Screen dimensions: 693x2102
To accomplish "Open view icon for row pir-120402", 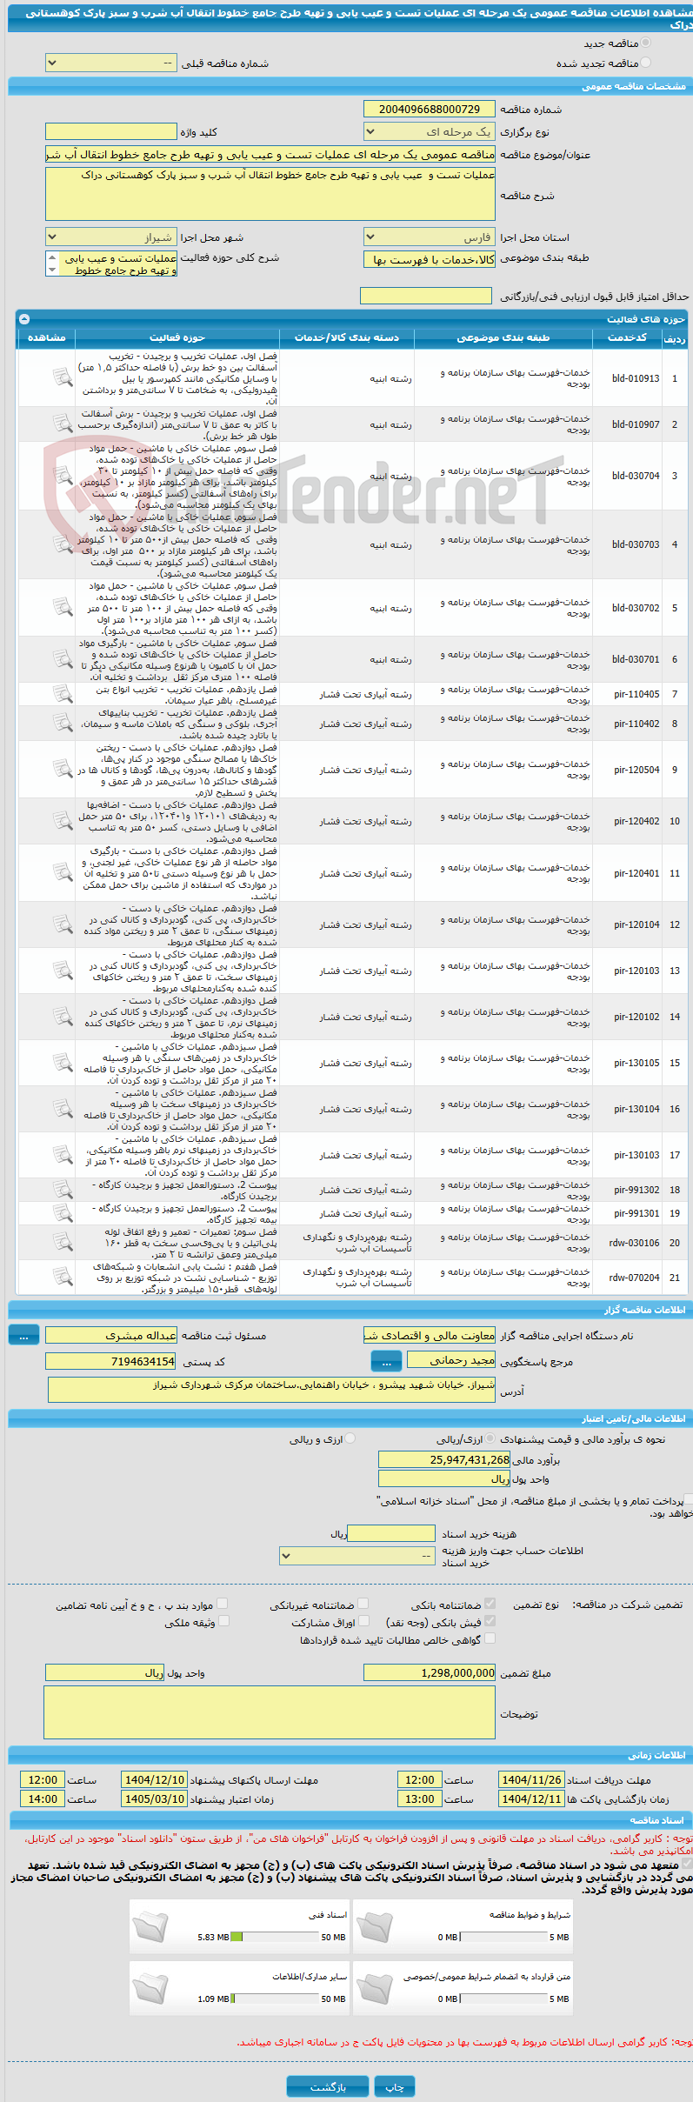I will [62, 820].
